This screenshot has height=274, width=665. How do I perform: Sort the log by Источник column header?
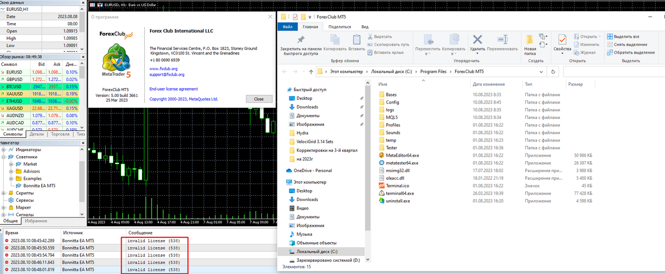tap(73, 233)
